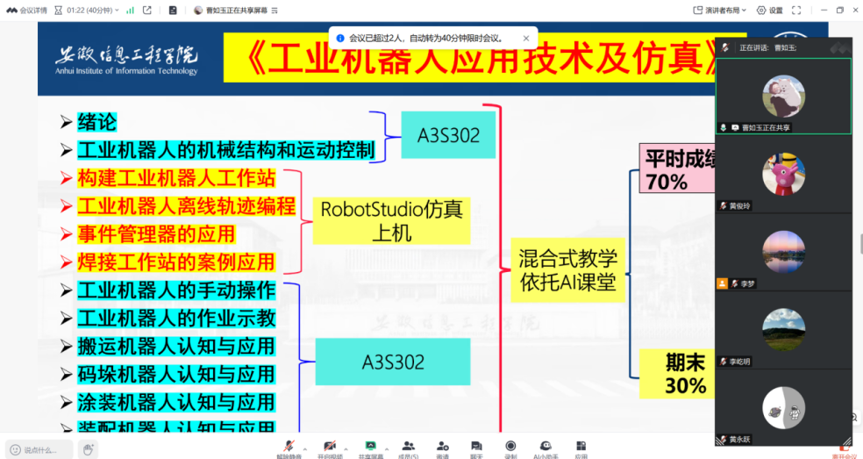Click the Share Screen icon
This screenshot has height=459, width=863.
370,448
